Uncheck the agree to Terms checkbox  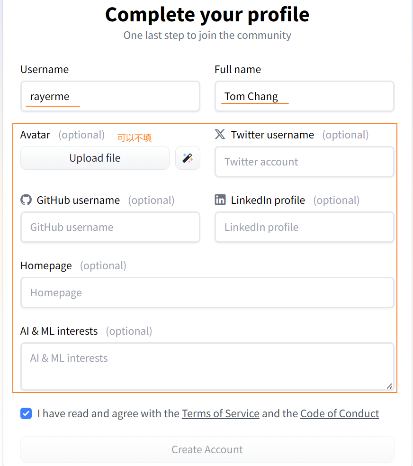(x=26, y=413)
